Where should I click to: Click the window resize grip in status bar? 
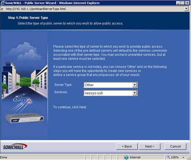pos(189,158)
